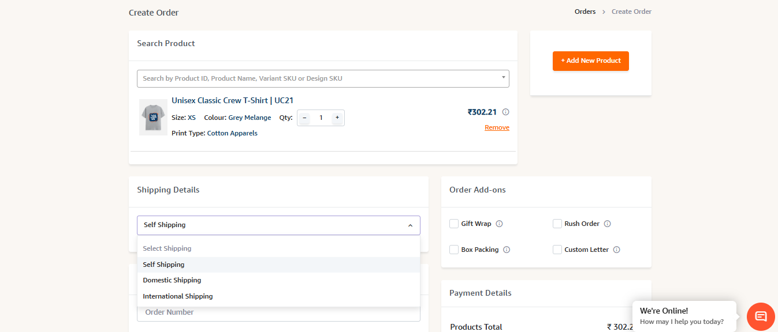The height and width of the screenshot is (332, 778).
Task: Click the Rush Order info icon
Action: tap(607, 224)
